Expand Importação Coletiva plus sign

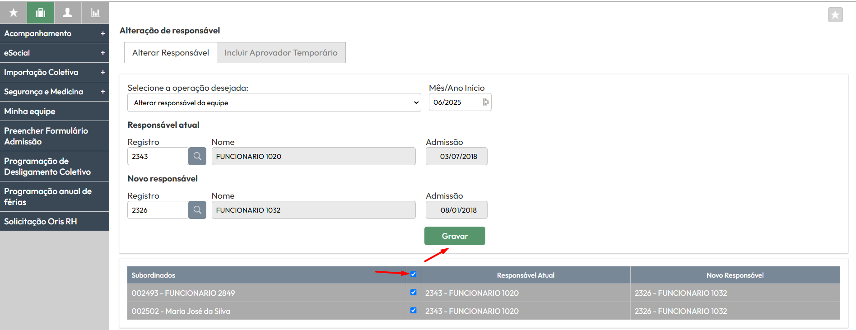point(103,72)
